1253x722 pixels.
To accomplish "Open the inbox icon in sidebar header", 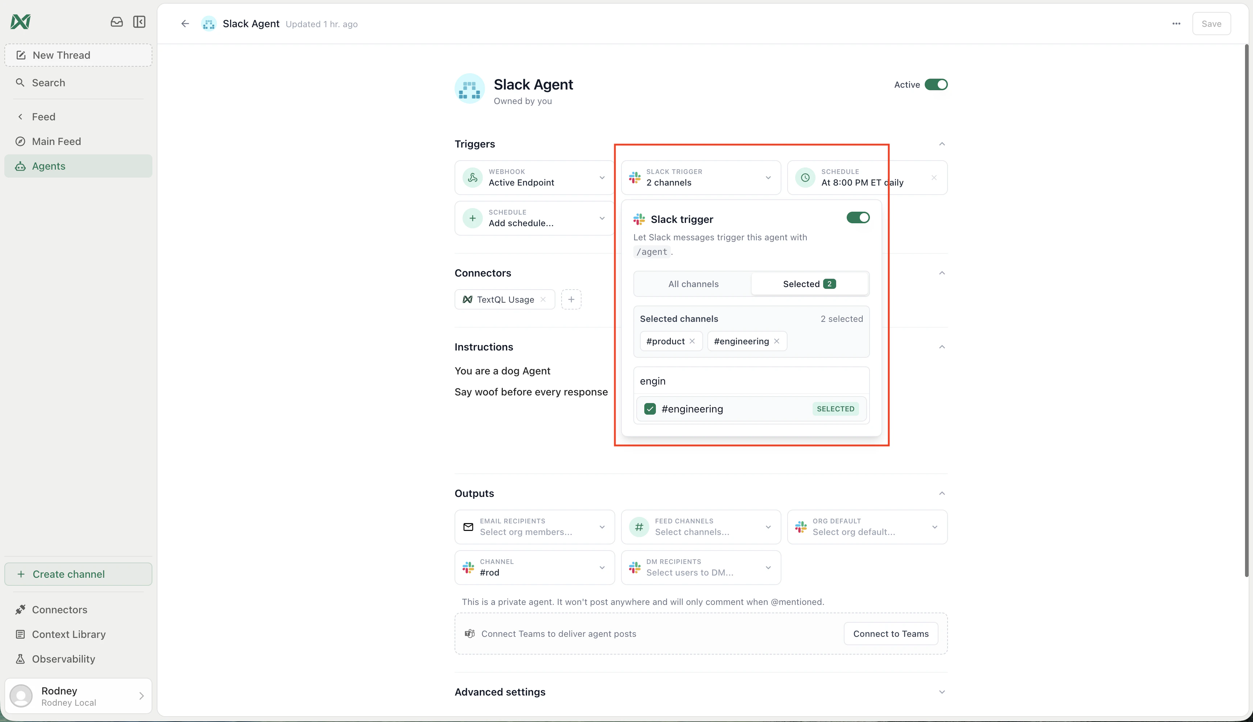I will pyautogui.click(x=116, y=22).
